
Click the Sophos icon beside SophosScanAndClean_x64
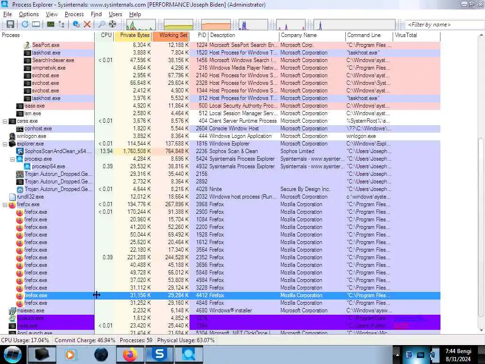(20, 151)
